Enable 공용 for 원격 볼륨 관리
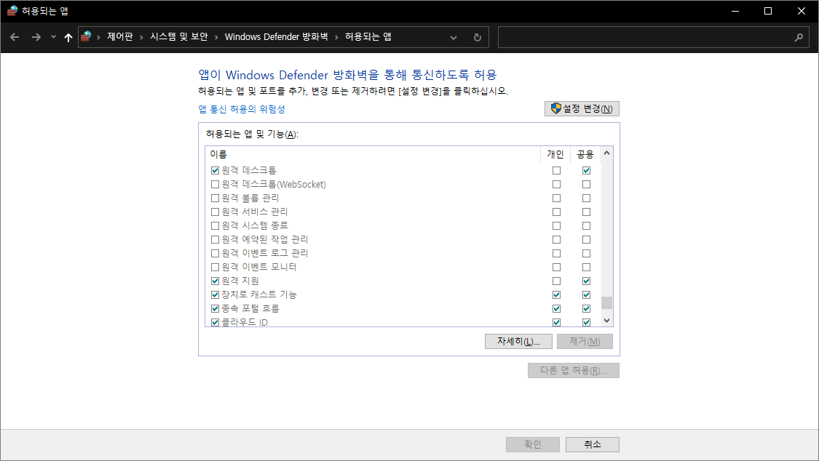This screenshot has height=461, width=819. click(587, 199)
